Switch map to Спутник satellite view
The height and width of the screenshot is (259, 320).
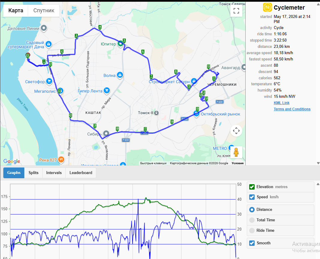click(44, 10)
